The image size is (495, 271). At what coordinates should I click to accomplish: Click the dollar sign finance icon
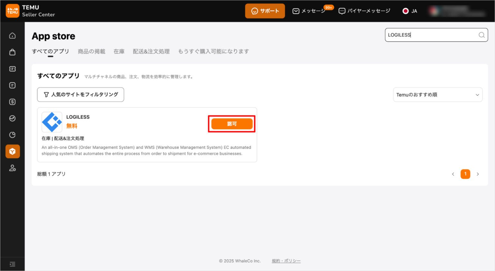12,102
